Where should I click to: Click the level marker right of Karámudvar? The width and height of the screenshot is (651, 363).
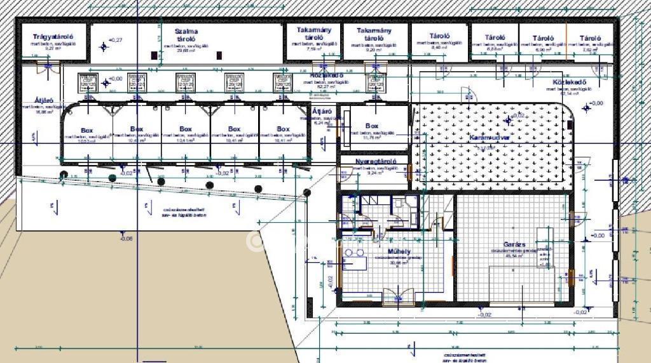pos(586,109)
